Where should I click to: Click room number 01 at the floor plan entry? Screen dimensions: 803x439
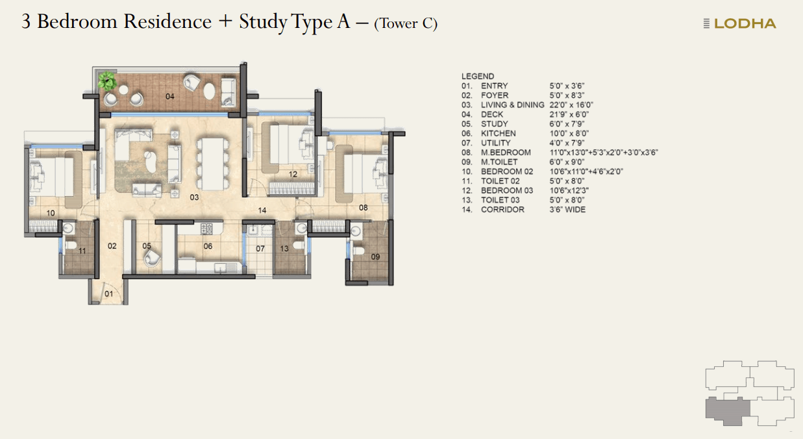(x=108, y=295)
